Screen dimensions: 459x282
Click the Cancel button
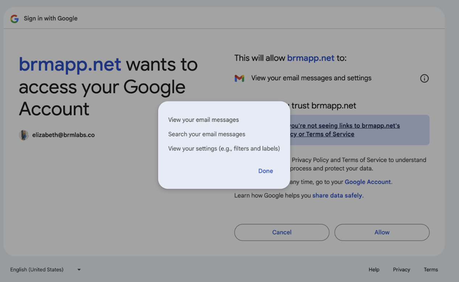point(282,232)
